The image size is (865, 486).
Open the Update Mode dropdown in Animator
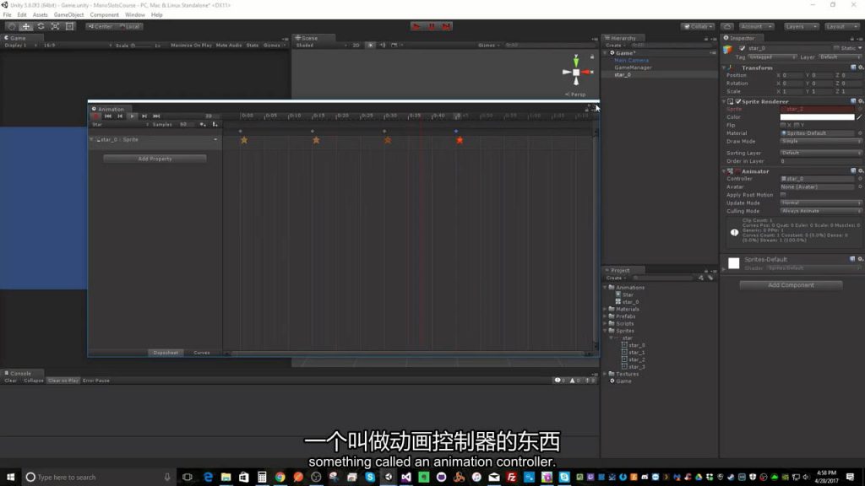point(818,202)
